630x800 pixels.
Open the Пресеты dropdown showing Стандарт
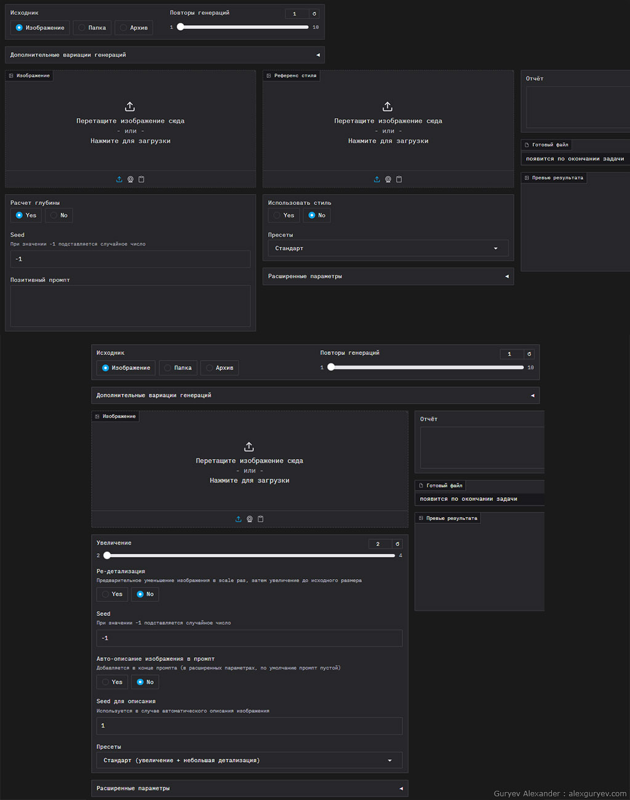pos(388,249)
